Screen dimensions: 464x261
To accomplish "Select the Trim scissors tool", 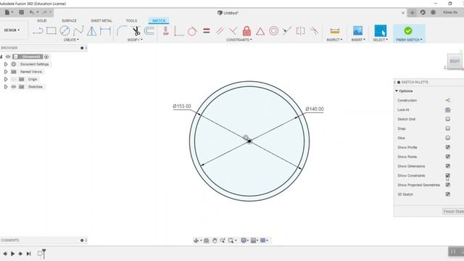I will click(x=136, y=30).
